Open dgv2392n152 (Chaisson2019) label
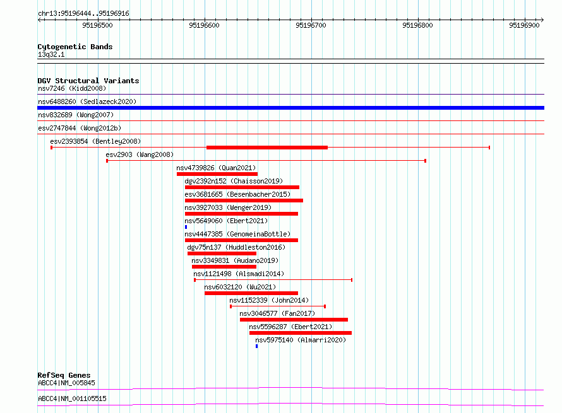562x413 pixels. (234, 181)
